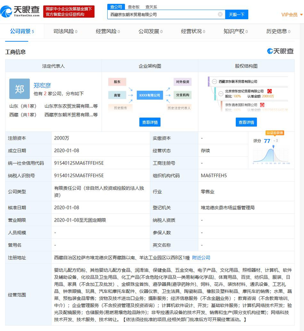Switch to the 查关系 search tab
304x331 pixels.
[151, 7]
